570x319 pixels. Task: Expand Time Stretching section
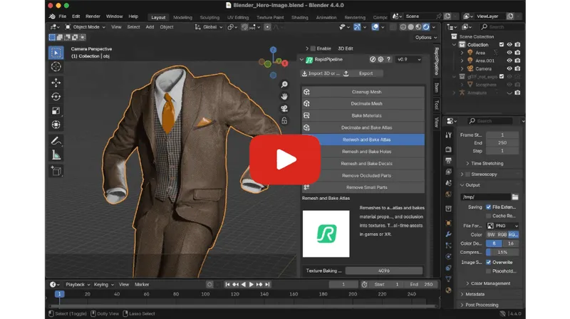click(485, 164)
